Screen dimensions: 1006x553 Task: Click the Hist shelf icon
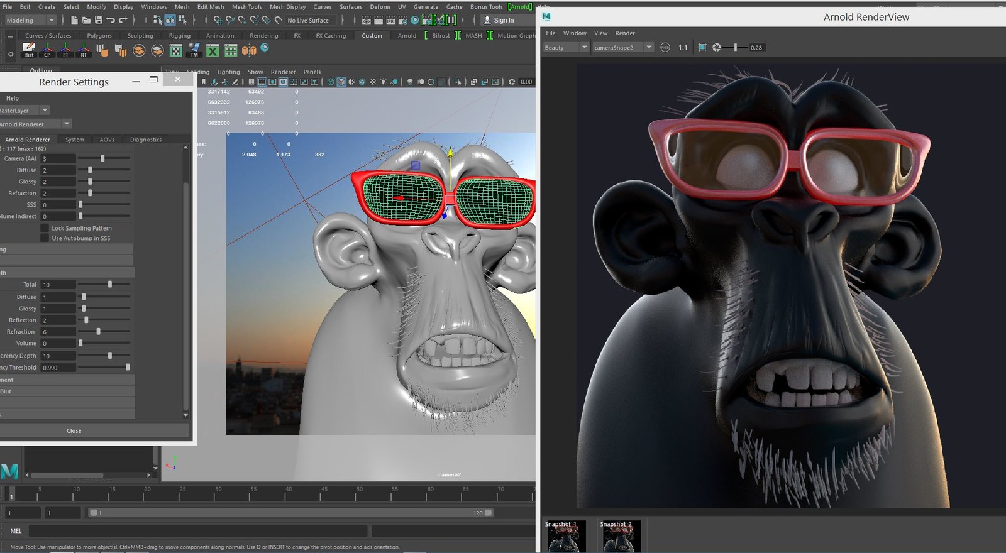[28, 50]
